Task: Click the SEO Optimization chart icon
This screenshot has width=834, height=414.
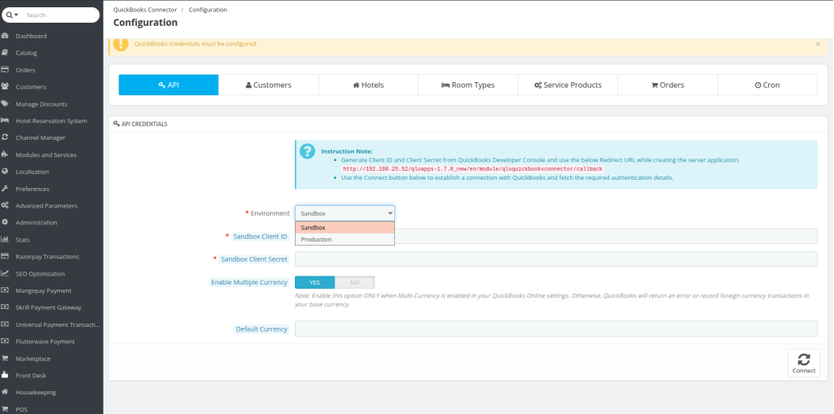Action: tap(5, 274)
